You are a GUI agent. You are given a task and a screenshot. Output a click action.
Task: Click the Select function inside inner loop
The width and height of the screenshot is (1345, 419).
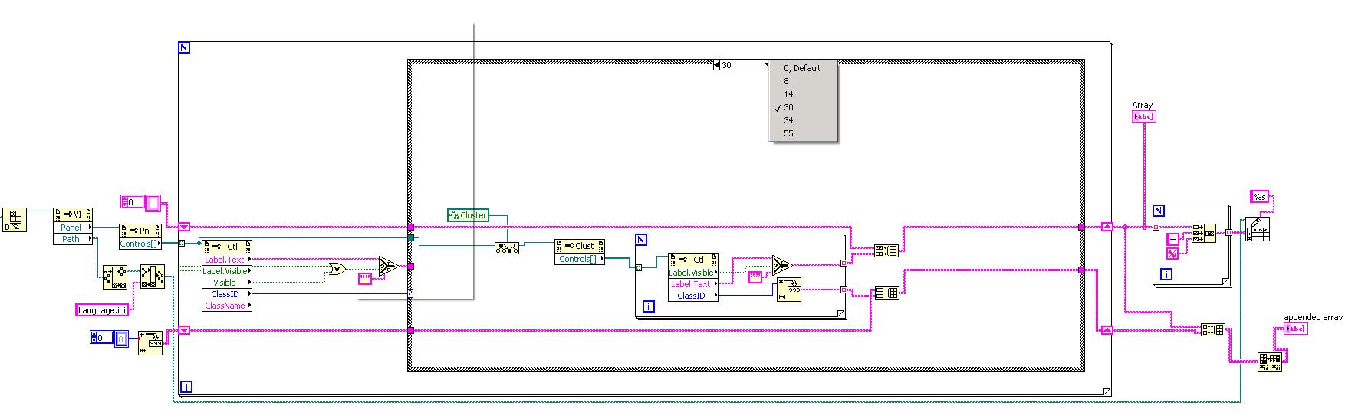781,265
